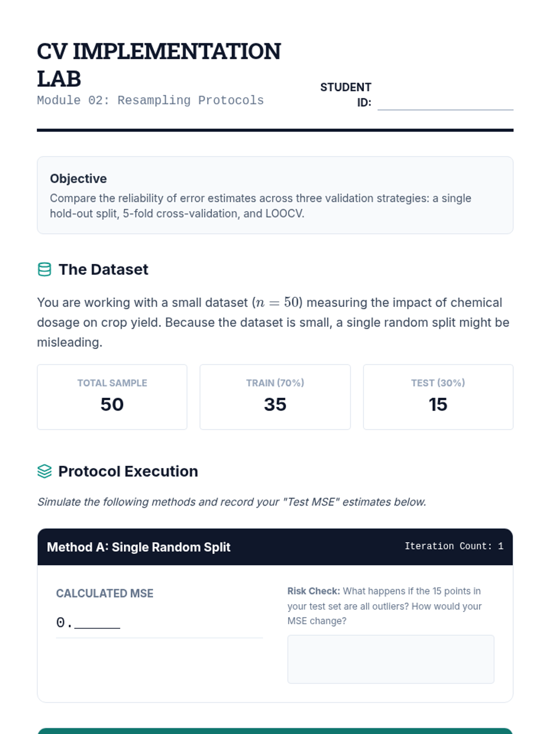
Task: Select the Test (30%) card
Action: pos(438,397)
